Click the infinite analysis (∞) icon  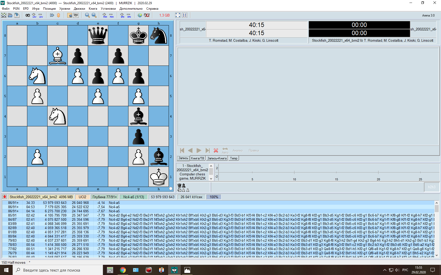28,15
